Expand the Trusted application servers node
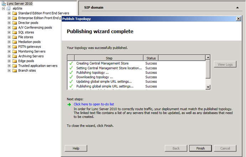 [9, 66]
